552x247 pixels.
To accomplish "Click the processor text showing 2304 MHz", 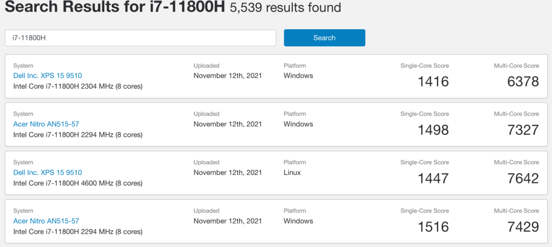I will [78, 86].
